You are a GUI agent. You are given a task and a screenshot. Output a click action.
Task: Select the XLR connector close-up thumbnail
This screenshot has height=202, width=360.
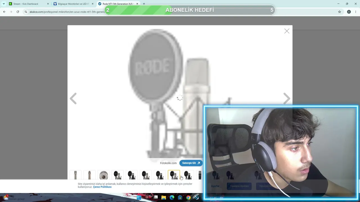pos(103,175)
